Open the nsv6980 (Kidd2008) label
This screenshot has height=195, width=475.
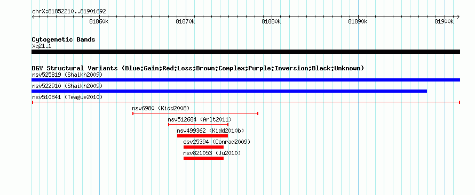(x=161, y=108)
